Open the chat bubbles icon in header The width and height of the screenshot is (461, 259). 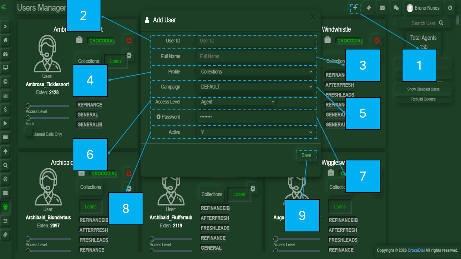pyautogui.click(x=396, y=8)
